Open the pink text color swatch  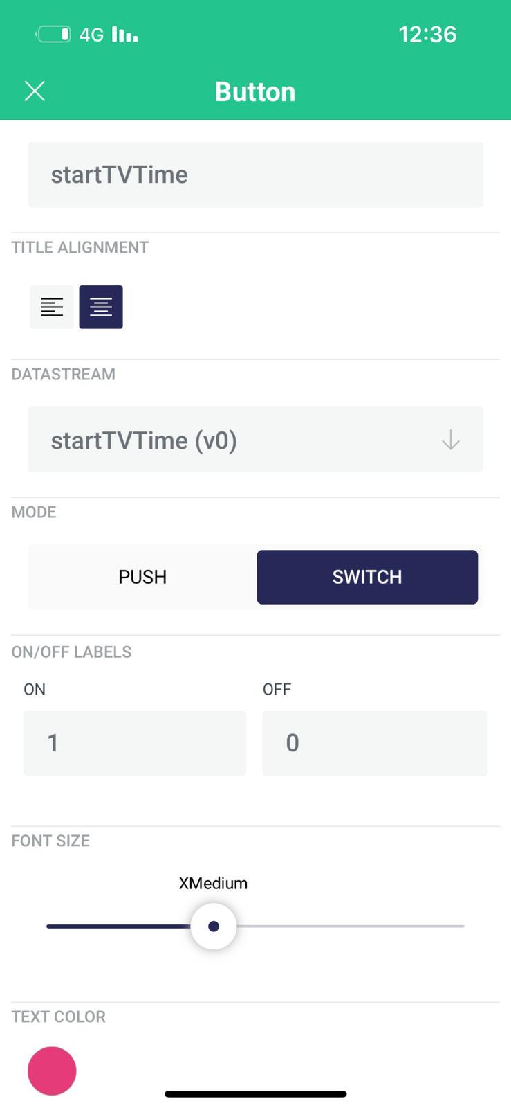52,1071
